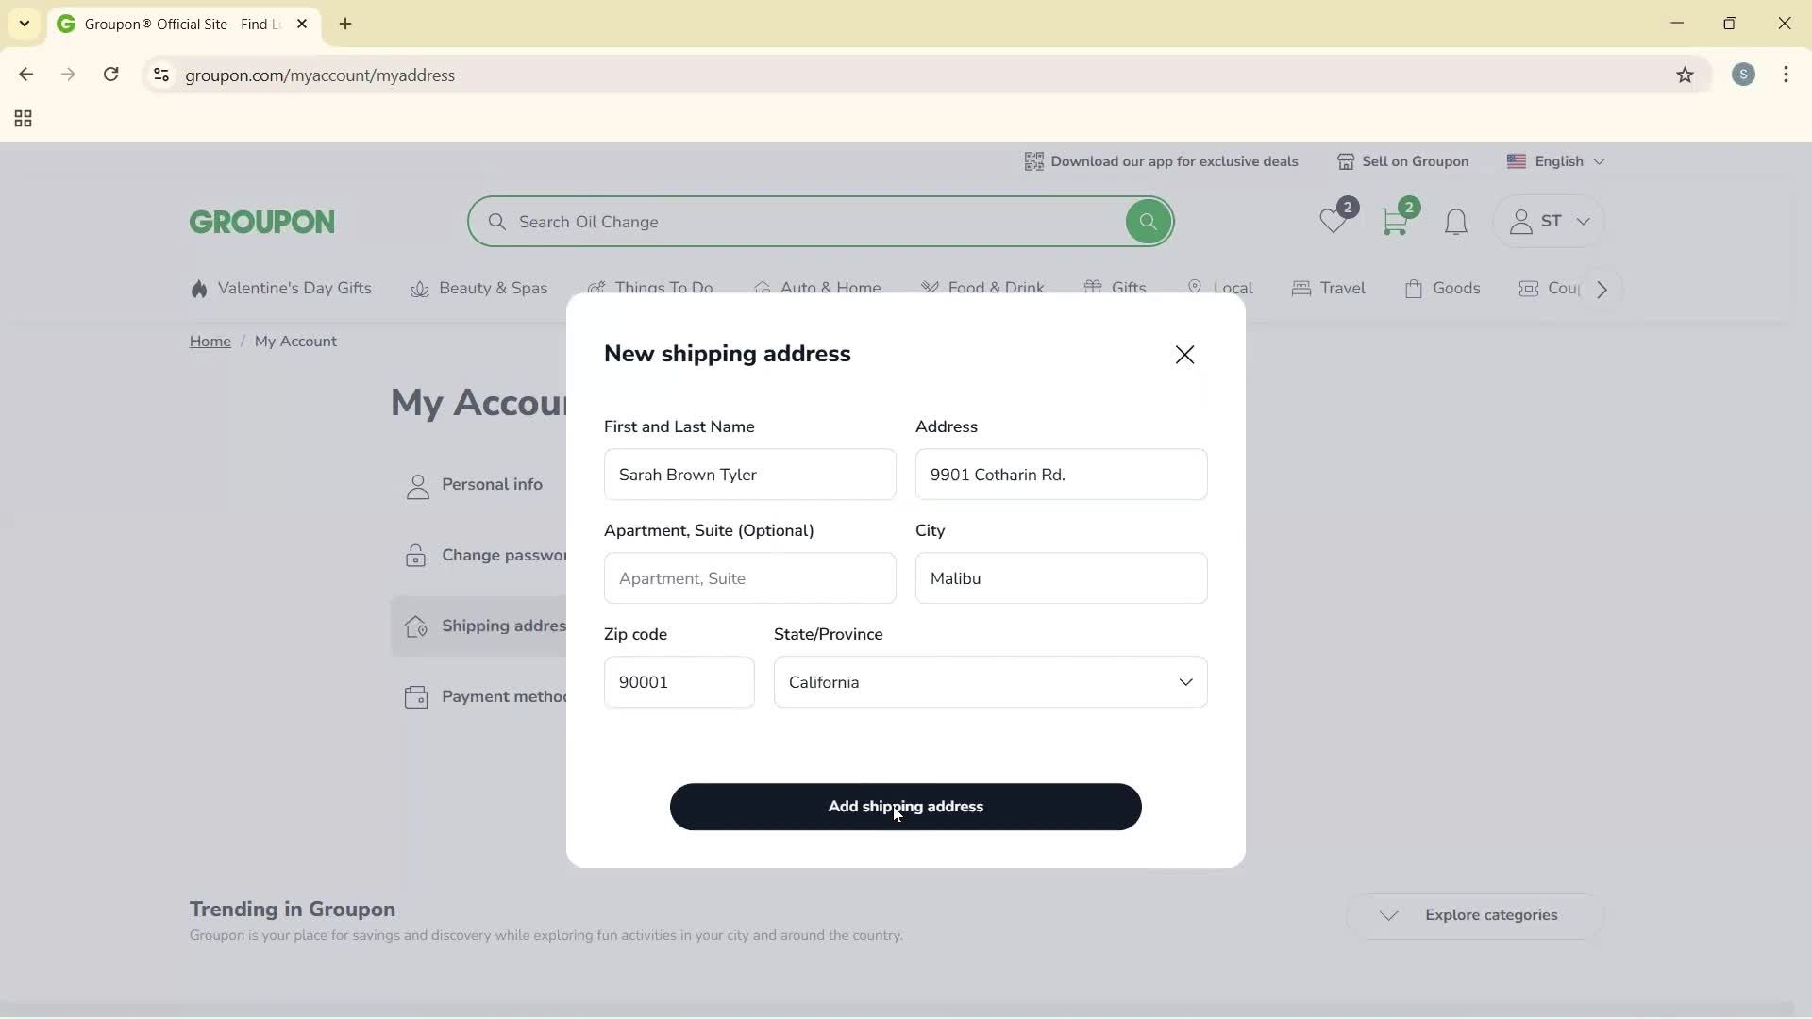
Task: Open the shopping cart icon
Action: 1396,221
